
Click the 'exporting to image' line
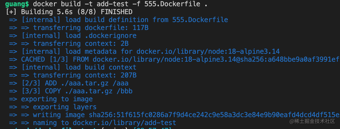51,99
